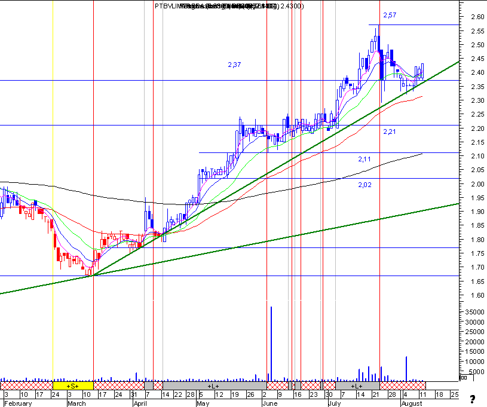Click the overlapping chart title text at top
This screenshot has height=407, width=487.
pos(229,6)
